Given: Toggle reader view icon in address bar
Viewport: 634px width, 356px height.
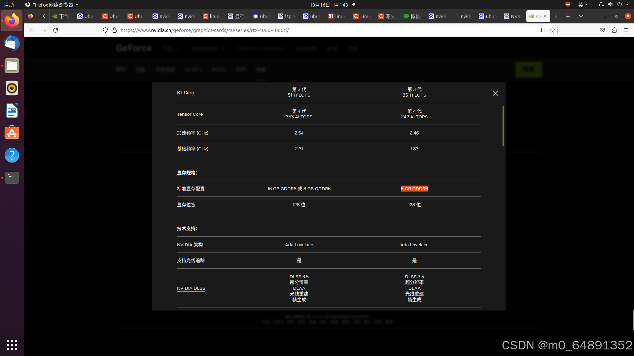Looking at the screenshot, I should [x=543, y=30].
